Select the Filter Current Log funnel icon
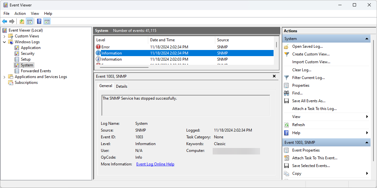 tap(287, 77)
